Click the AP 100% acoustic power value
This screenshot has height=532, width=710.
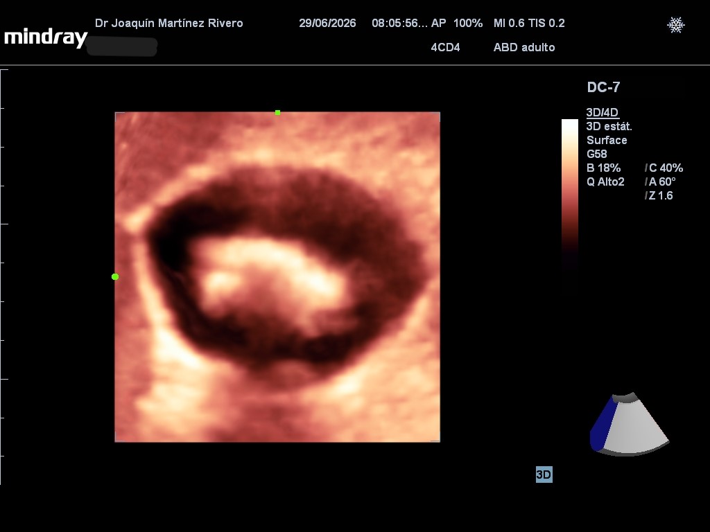[456, 23]
